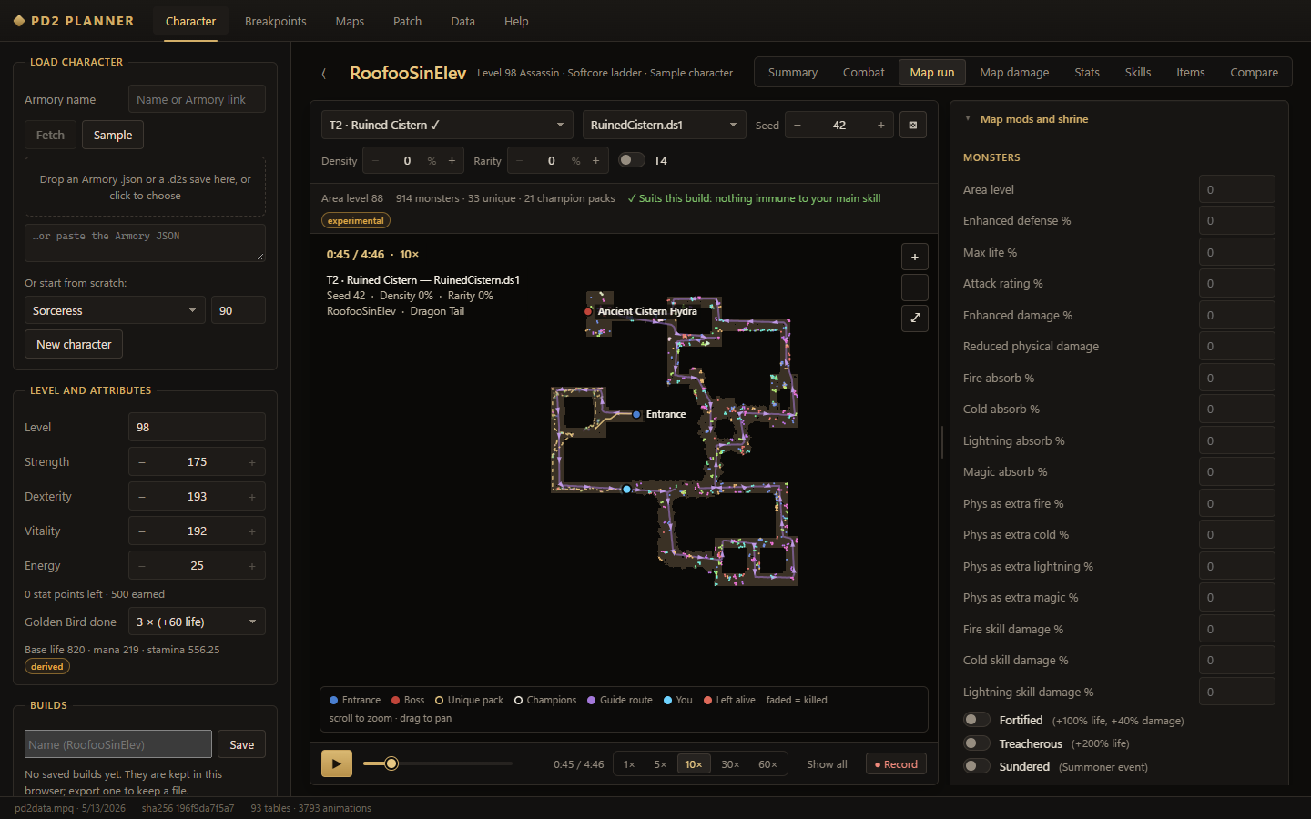Decrease the density percentage
The image size is (1311, 819).
coord(375,161)
